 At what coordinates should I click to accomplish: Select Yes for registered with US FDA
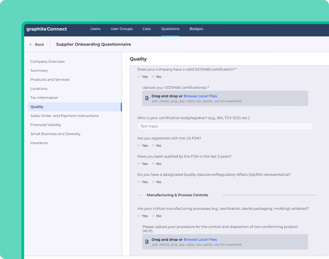139,146
